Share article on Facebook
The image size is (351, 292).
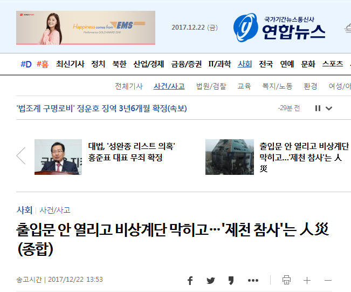[190, 280]
